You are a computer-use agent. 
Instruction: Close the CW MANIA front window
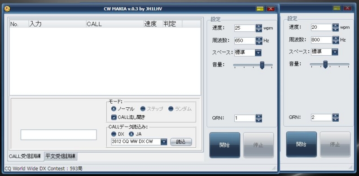271,9
